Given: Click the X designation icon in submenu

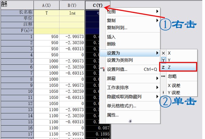Looking at the screenshot, I should tap(163, 53).
